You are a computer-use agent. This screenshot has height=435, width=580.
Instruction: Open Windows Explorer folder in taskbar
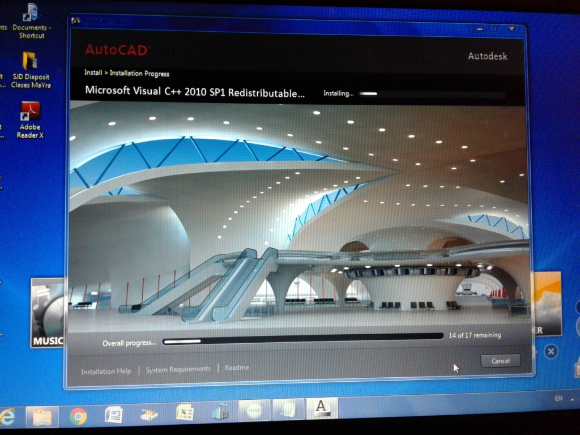tap(42, 417)
